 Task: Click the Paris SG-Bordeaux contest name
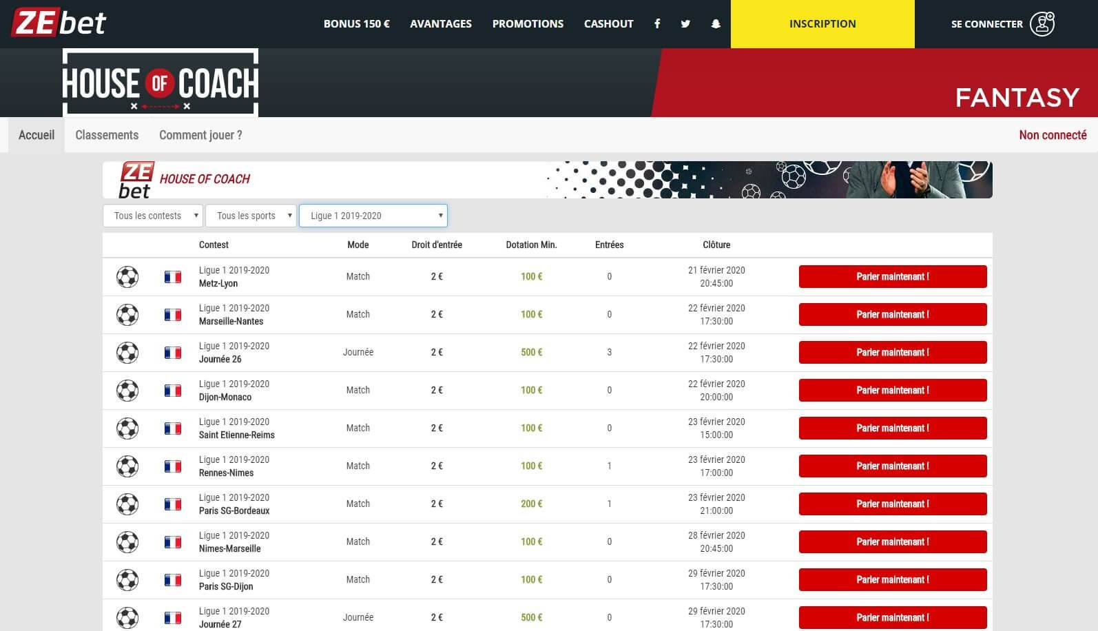point(234,510)
